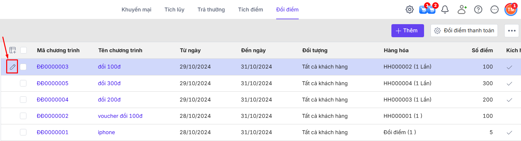Open the help question mark icon
Viewport: 521px width, 141px height.
[x=478, y=9]
